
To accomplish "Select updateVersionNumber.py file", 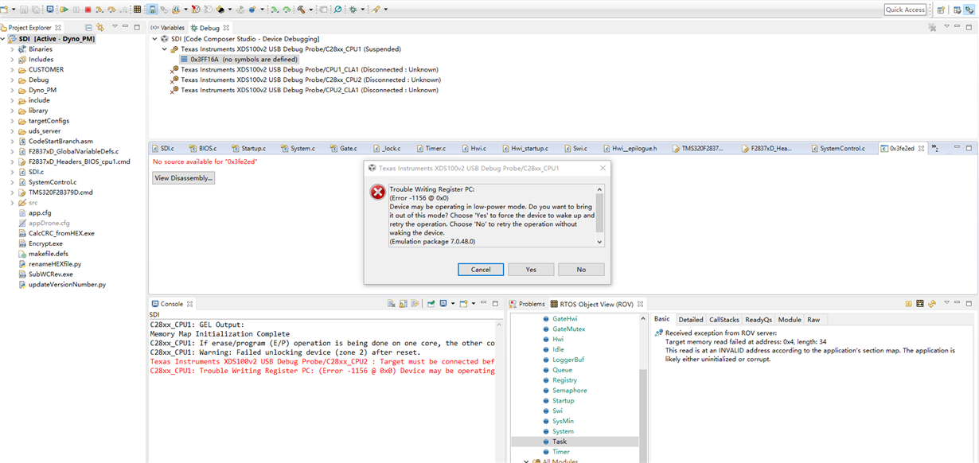I will [61, 284].
